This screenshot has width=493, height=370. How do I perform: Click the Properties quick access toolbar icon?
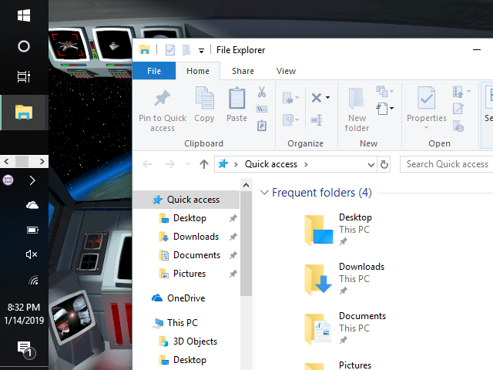click(x=170, y=50)
